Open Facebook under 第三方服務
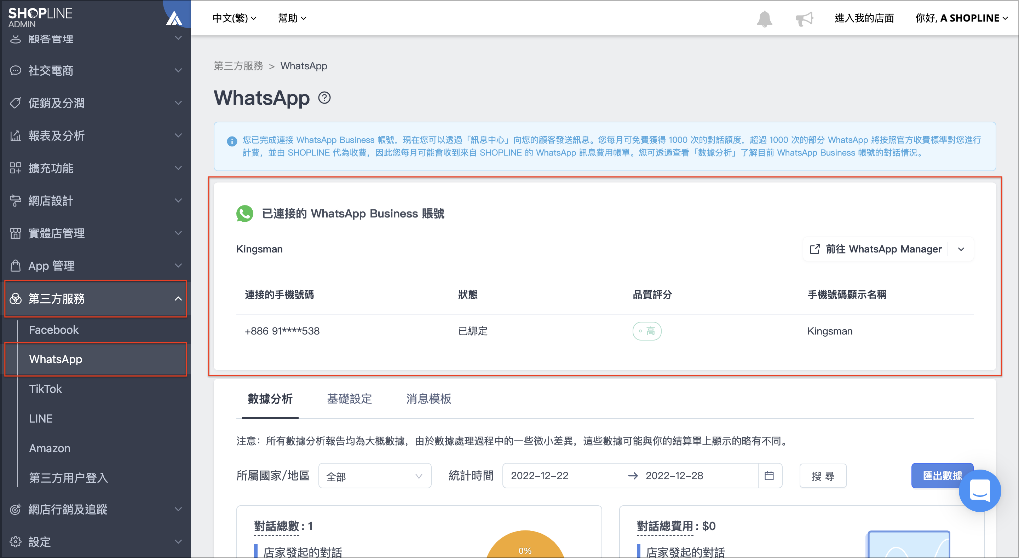1019x558 pixels. [54, 330]
